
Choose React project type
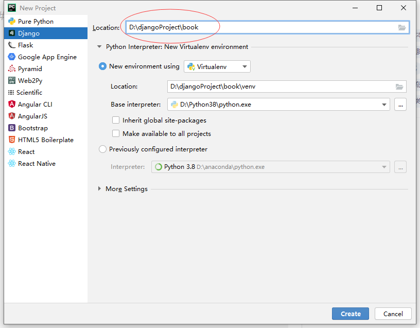pyautogui.click(x=46, y=151)
